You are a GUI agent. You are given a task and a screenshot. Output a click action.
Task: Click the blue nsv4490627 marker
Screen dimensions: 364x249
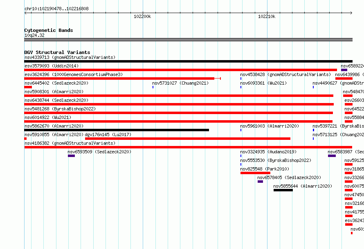click(313, 87)
